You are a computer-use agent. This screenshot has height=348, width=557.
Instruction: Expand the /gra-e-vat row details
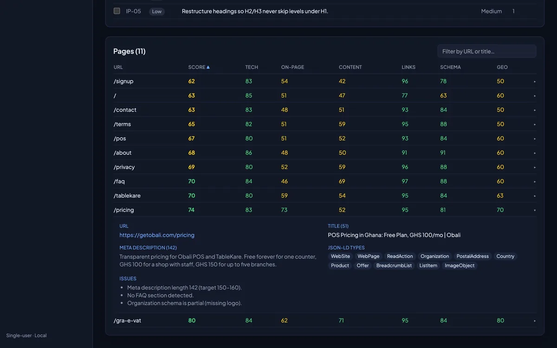pos(535,321)
